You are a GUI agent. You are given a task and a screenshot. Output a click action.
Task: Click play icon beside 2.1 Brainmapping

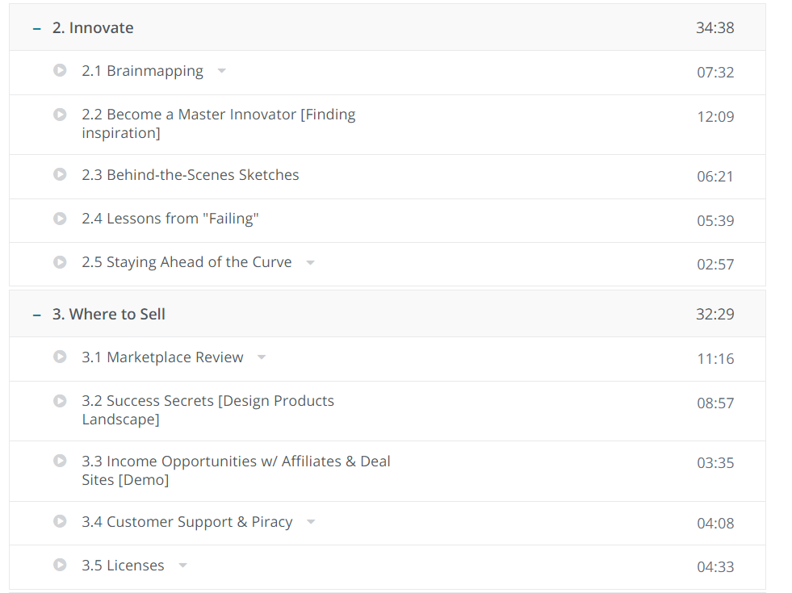tap(60, 71)
